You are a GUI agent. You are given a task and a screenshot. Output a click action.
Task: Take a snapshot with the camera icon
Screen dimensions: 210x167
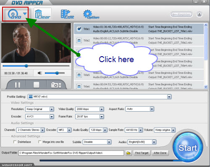56,85
